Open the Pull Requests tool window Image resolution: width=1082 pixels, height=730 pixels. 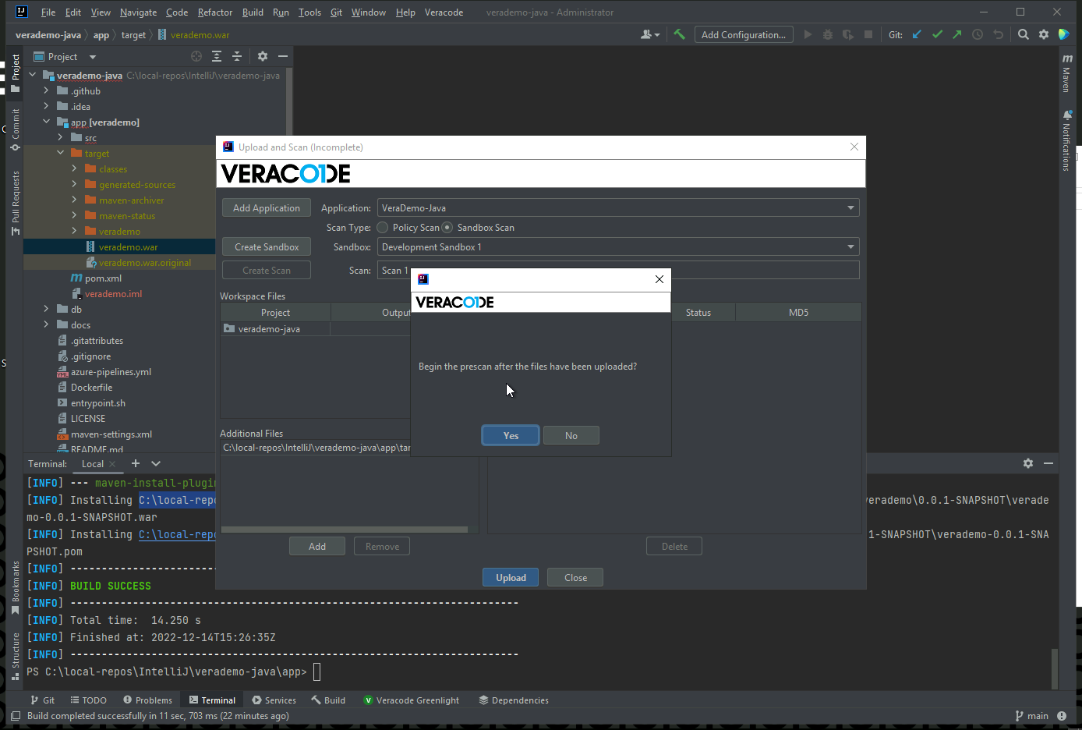15,203
